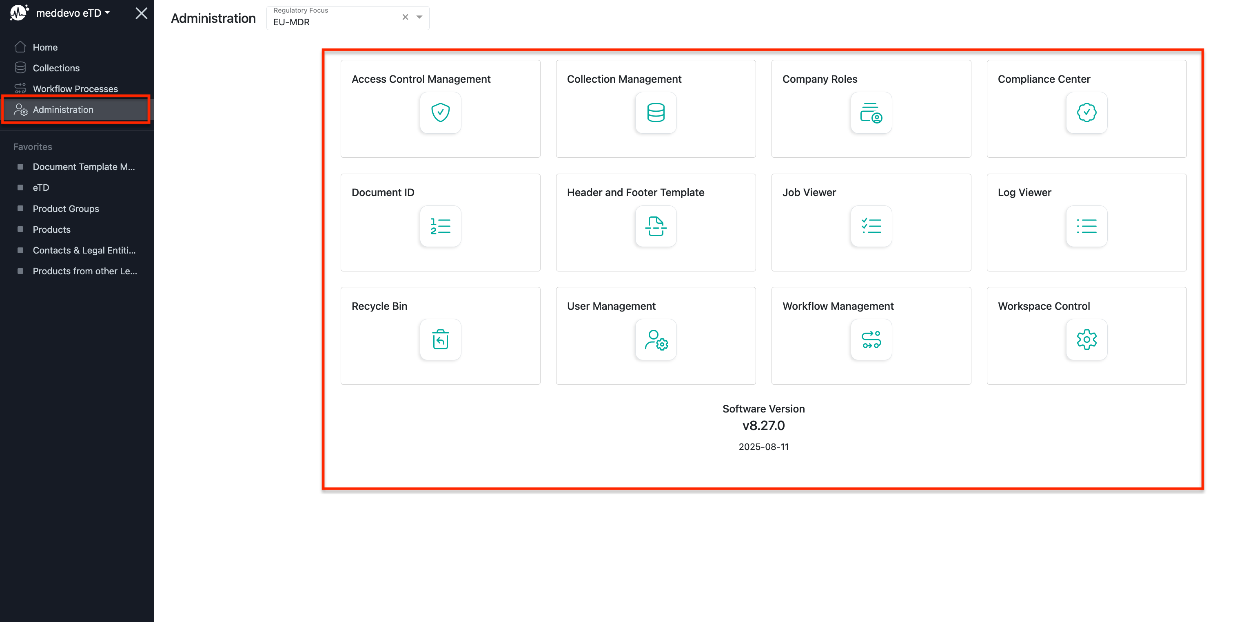
Task: Click the Home house icon in sidebar
Action: click(x=20, y=47)
